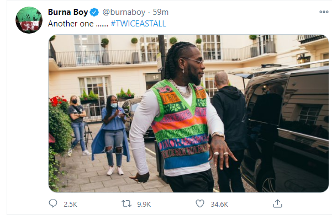Like the tweet with the heart icon
Screen dimensions: 332x215
coord(200,203)
